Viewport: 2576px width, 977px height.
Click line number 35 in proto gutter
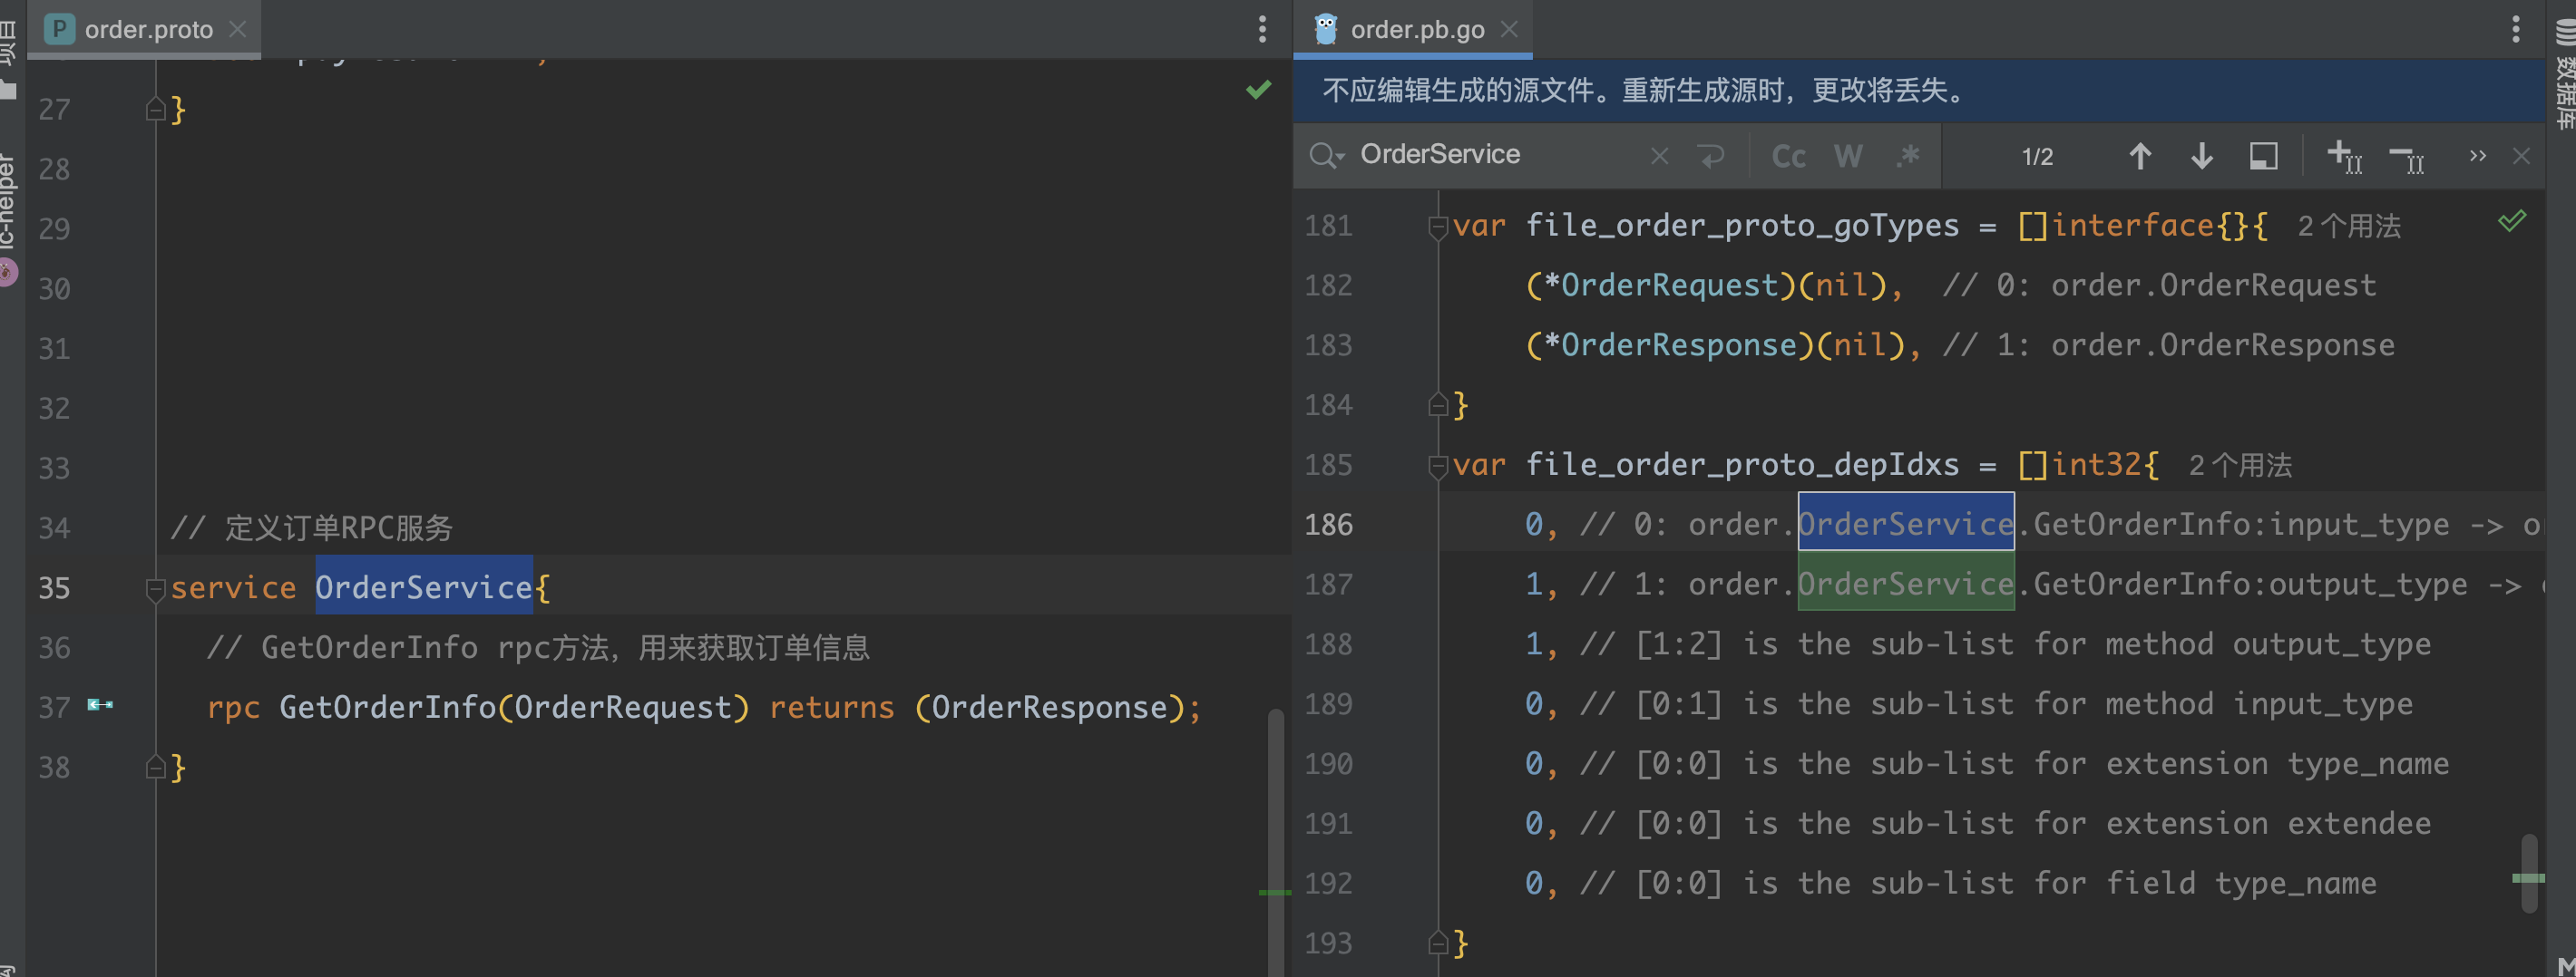tap(54, 587)
